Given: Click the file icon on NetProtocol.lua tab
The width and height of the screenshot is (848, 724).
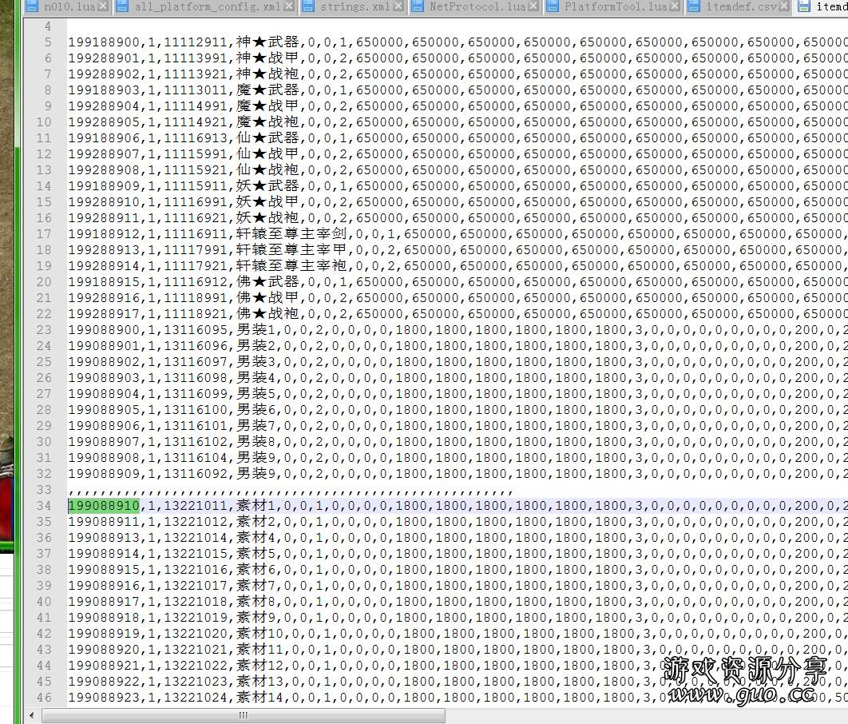Looking at the screenshot, I should [418, 7].
